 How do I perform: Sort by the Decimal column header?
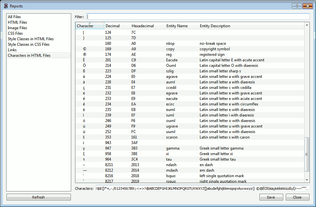(117, 26)
